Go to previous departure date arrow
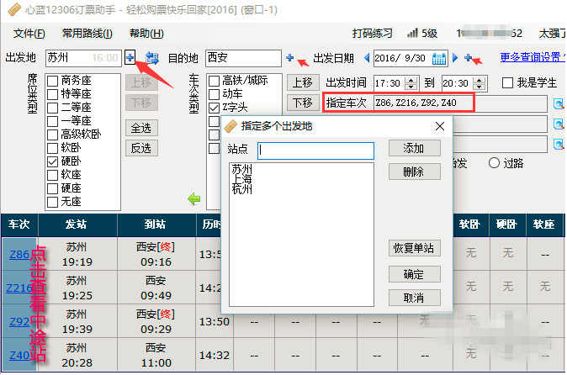Viewport: 567px width, 375px height. [x=367, y=58]
